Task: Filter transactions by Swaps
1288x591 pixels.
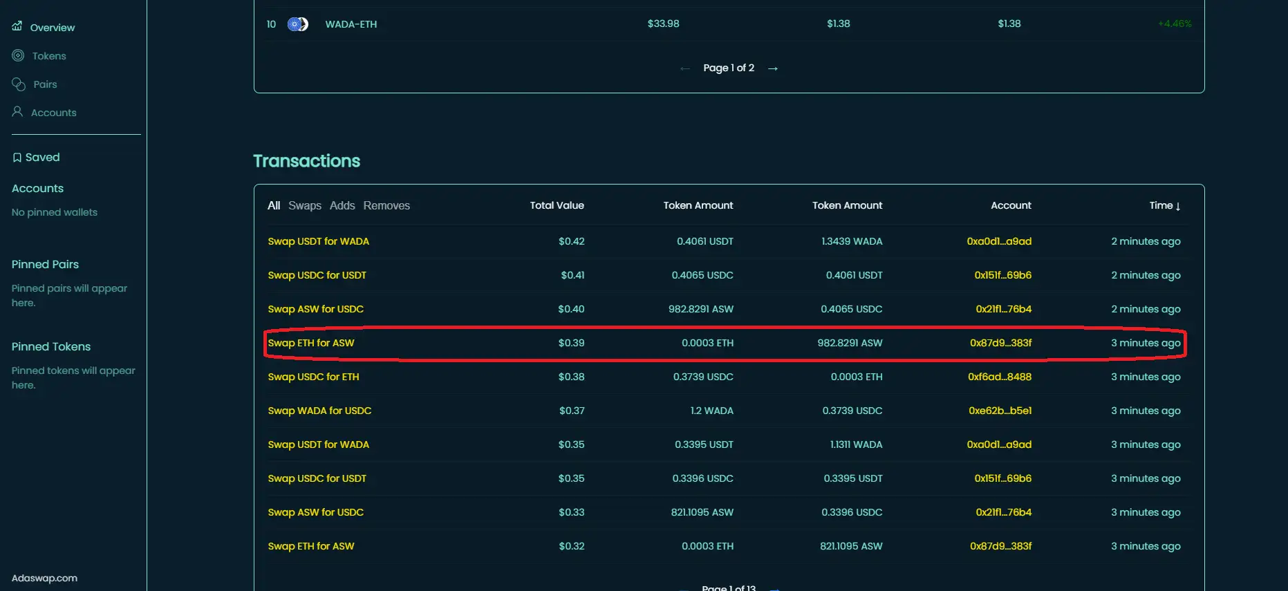Action: (x=304, y=205)
